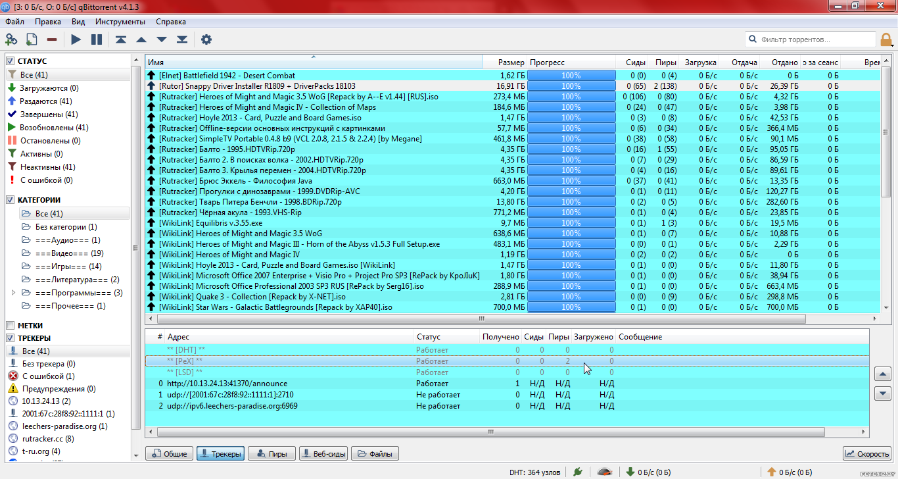
Task: Sort torrents by Имя column header
Action: pos(314,62)
